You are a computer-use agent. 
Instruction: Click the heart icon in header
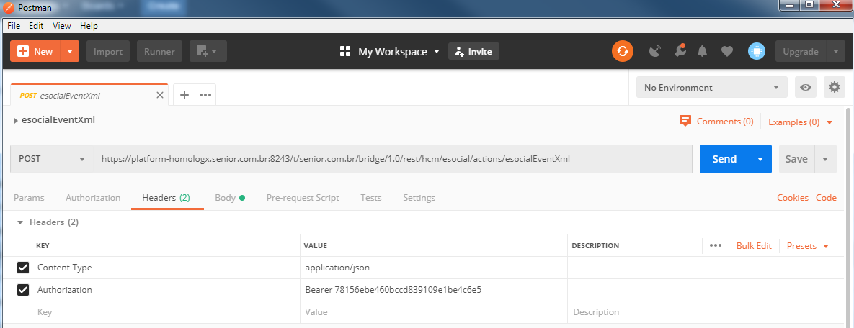click(x=726, y=52)
